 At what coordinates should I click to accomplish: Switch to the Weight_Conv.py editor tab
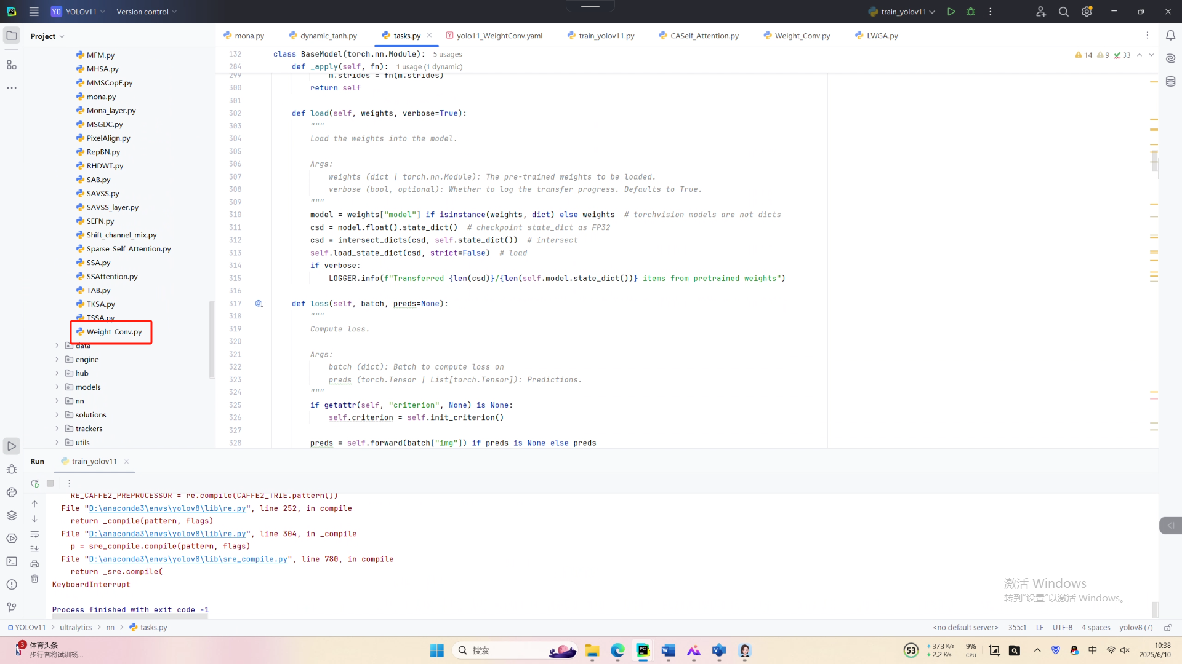coord(802,36)
